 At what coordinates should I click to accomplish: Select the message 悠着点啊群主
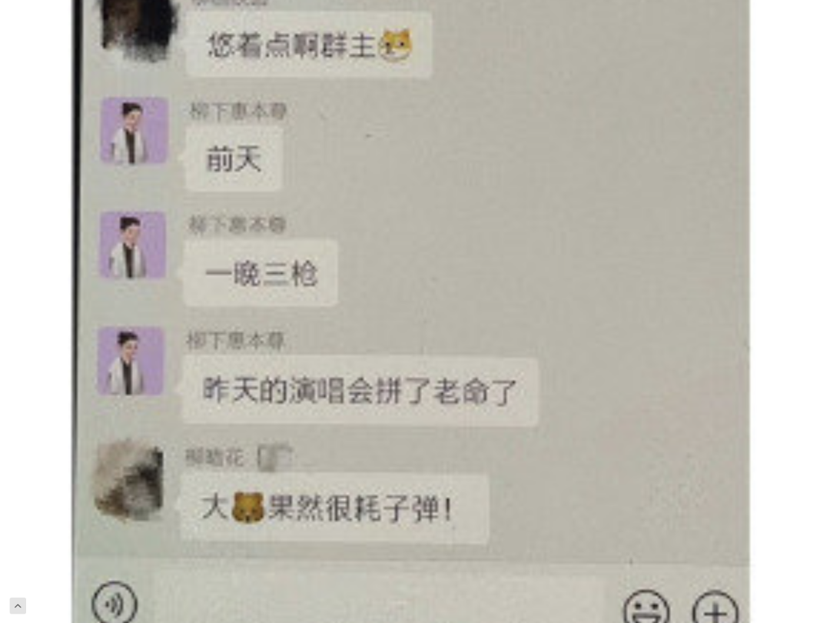[x=309, y=45]
